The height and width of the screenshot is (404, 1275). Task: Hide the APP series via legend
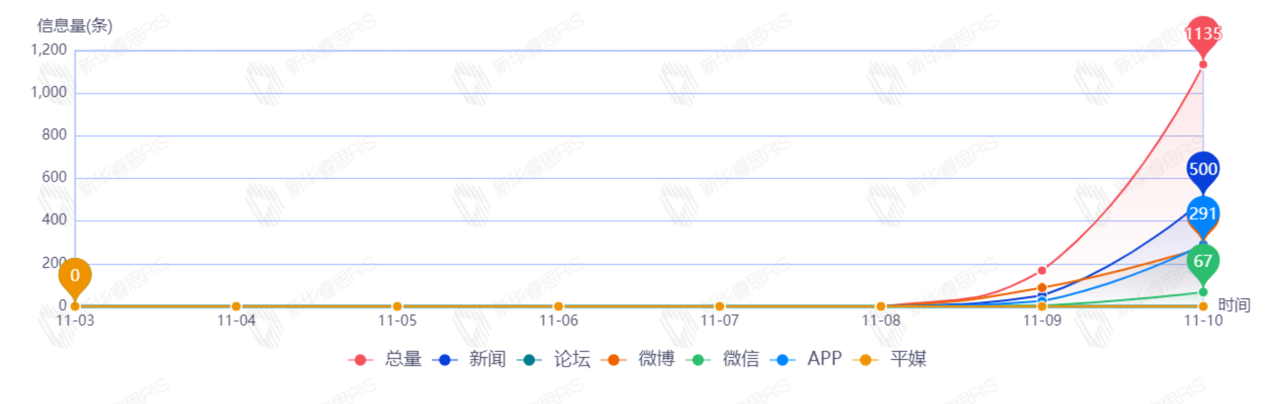(x=807, y=359)
